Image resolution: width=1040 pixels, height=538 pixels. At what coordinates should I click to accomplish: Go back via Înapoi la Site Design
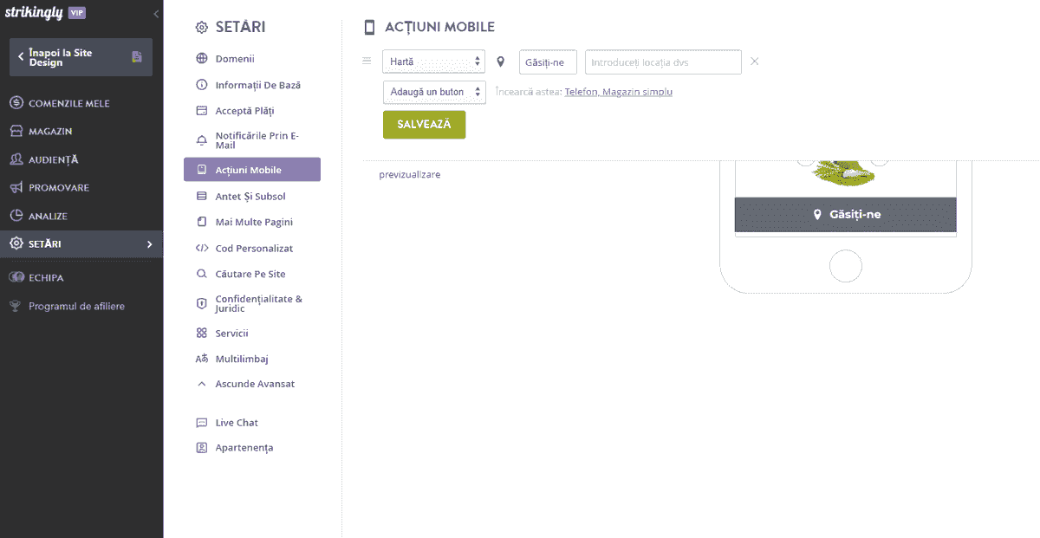[x=81, y=57]
